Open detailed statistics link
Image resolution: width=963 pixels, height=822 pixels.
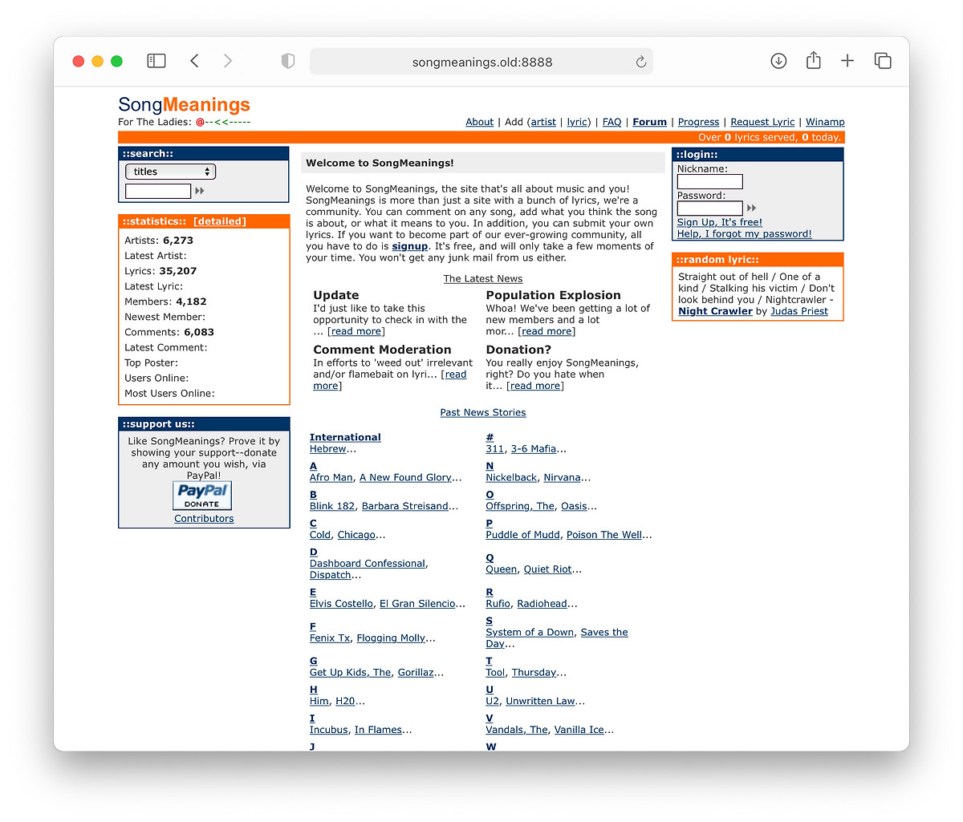click(220, 221)
